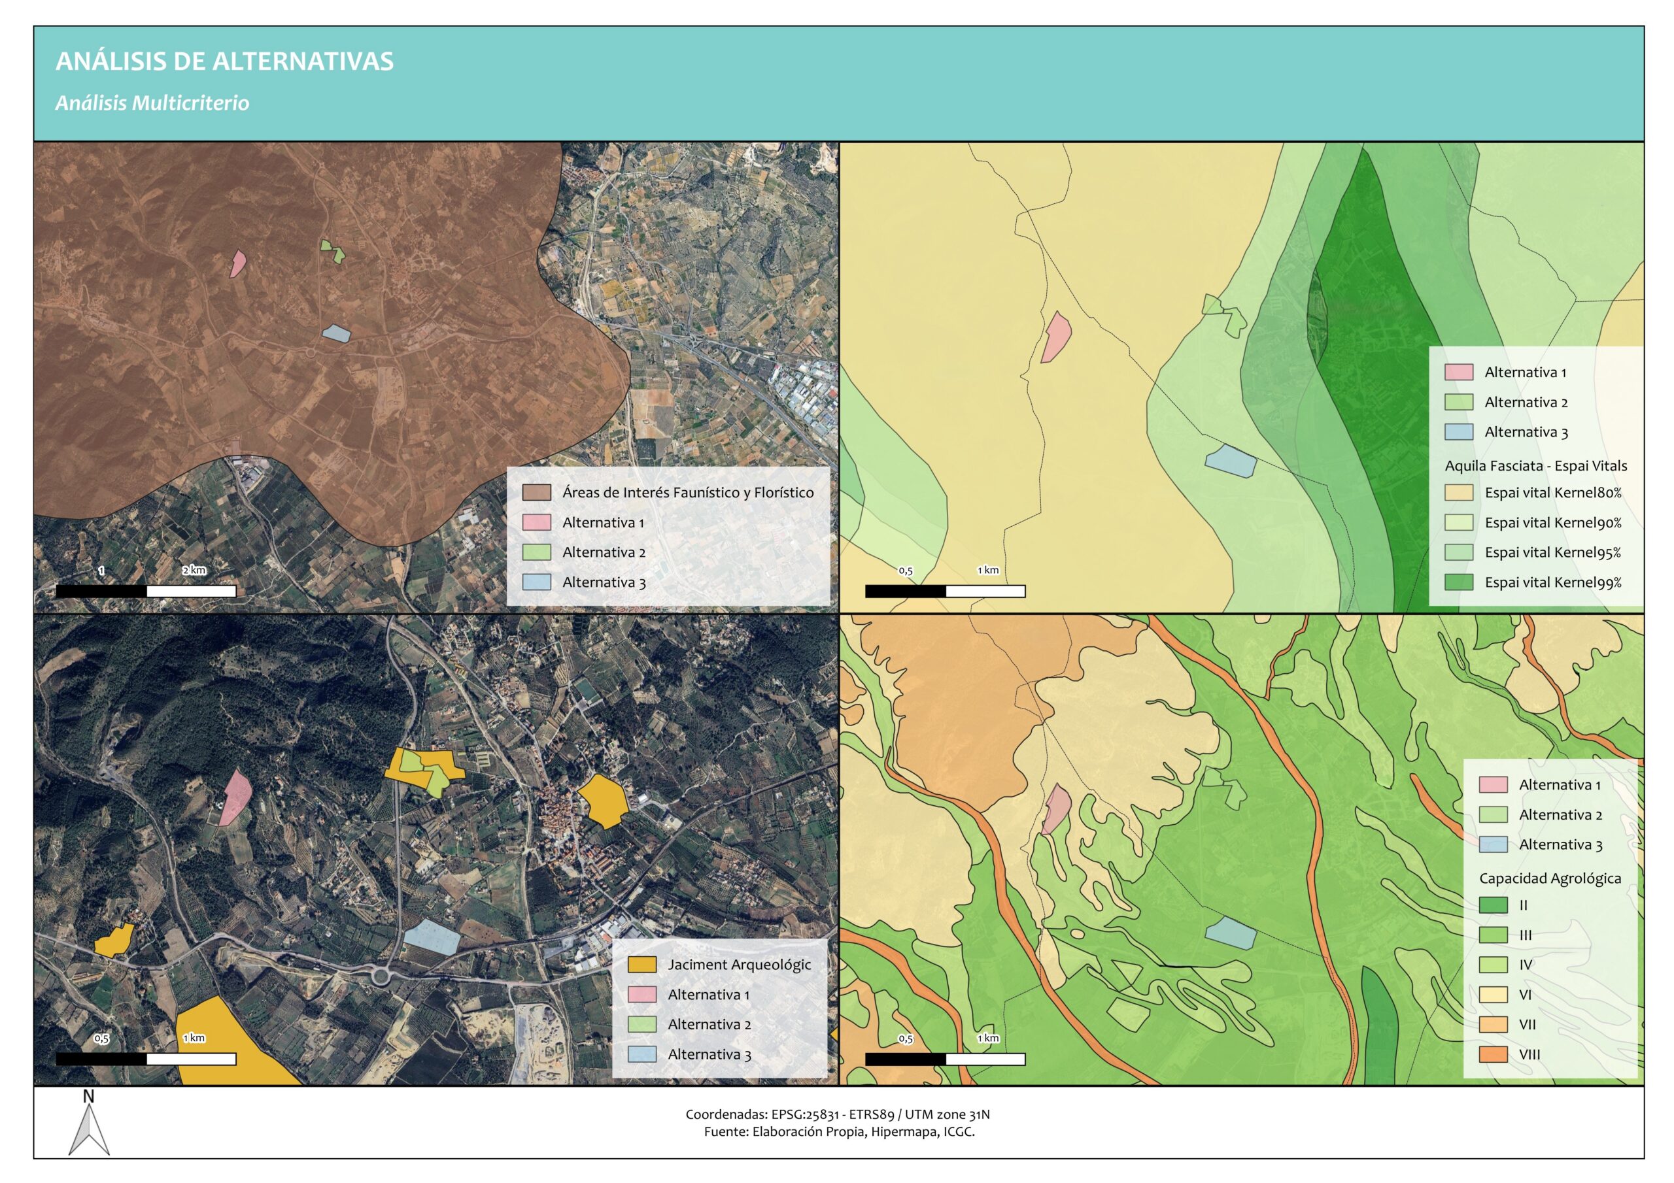Click Espai vital Kernel99% dark green swatch
1674x1183 pixels.
(x=1458, y=582)
